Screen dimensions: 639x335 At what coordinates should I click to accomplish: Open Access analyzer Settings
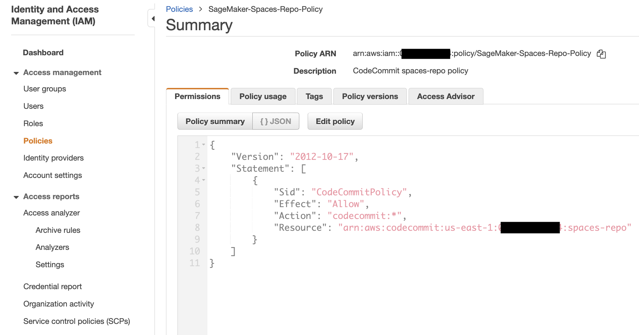click(x=50, y=265)
